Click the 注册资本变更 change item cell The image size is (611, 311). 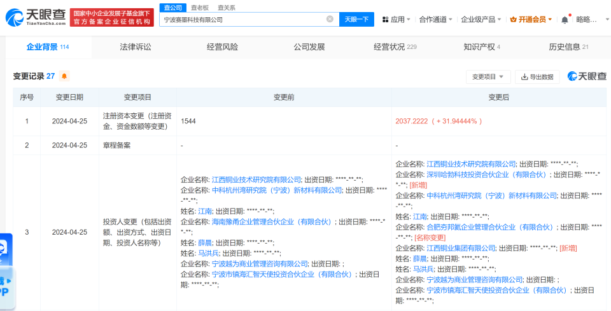click(x=137, y=121)
